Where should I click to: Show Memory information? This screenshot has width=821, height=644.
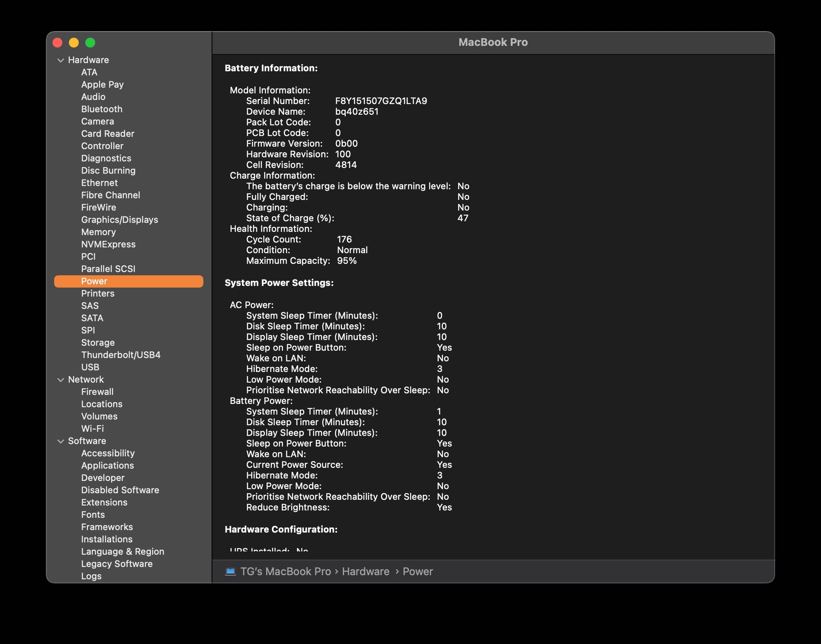tap(98, 232)
